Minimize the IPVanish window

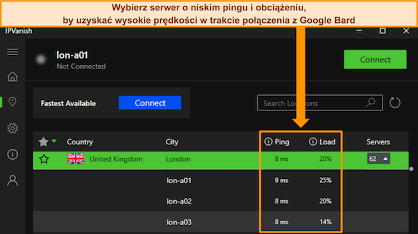[x=359, y=31]
